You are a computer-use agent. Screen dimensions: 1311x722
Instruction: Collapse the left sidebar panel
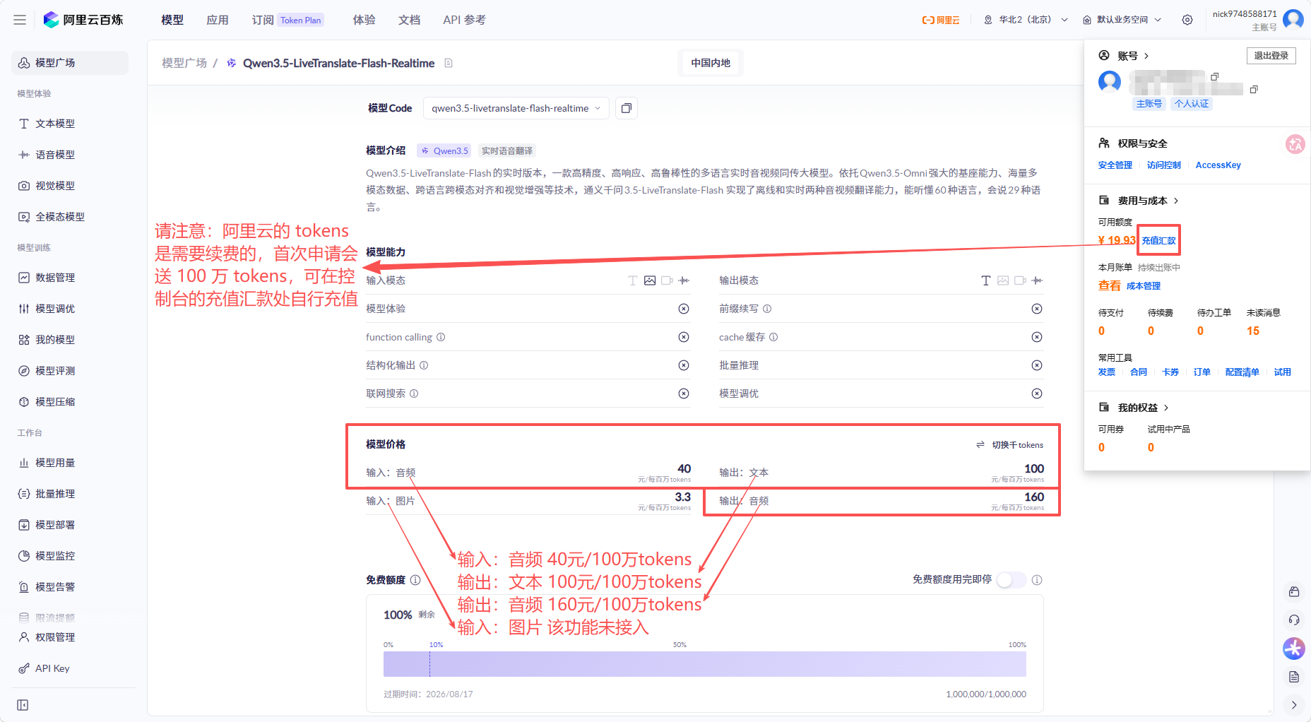[x=23, y=705]
